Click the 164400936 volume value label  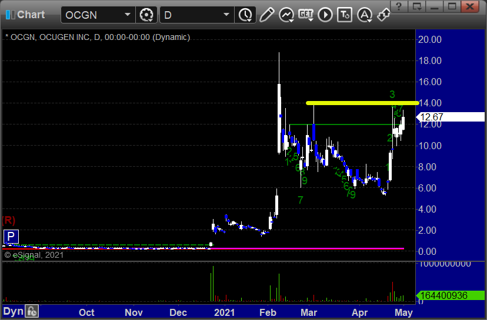pyautogui.click(x=451, y=295)
